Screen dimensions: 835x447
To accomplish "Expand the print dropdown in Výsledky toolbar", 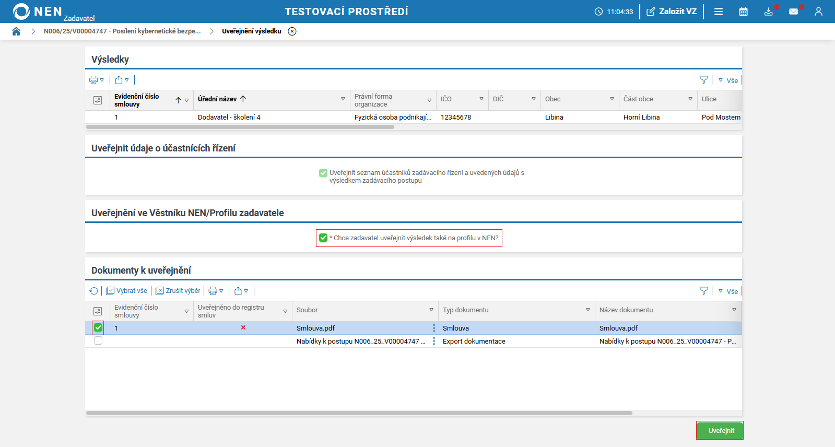I will [x=97, y=80].
